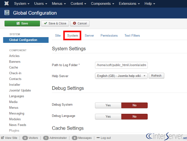Open the Components menu
Image resolution: width=187 pixels, height=141 pixels.
102,4
